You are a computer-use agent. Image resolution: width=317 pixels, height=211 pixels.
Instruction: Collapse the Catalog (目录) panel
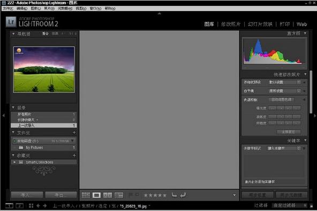13,107
